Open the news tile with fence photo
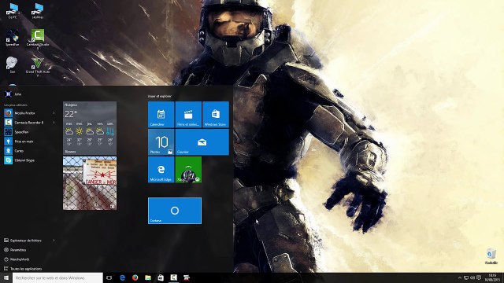This screenshot has width=504, height=283. tap(90, 183)
